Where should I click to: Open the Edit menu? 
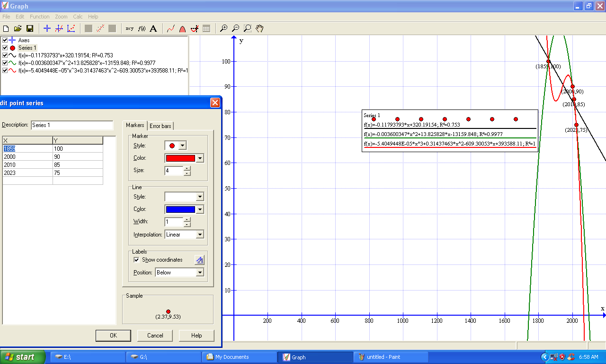pyautogui.click(x=20, y=17)
